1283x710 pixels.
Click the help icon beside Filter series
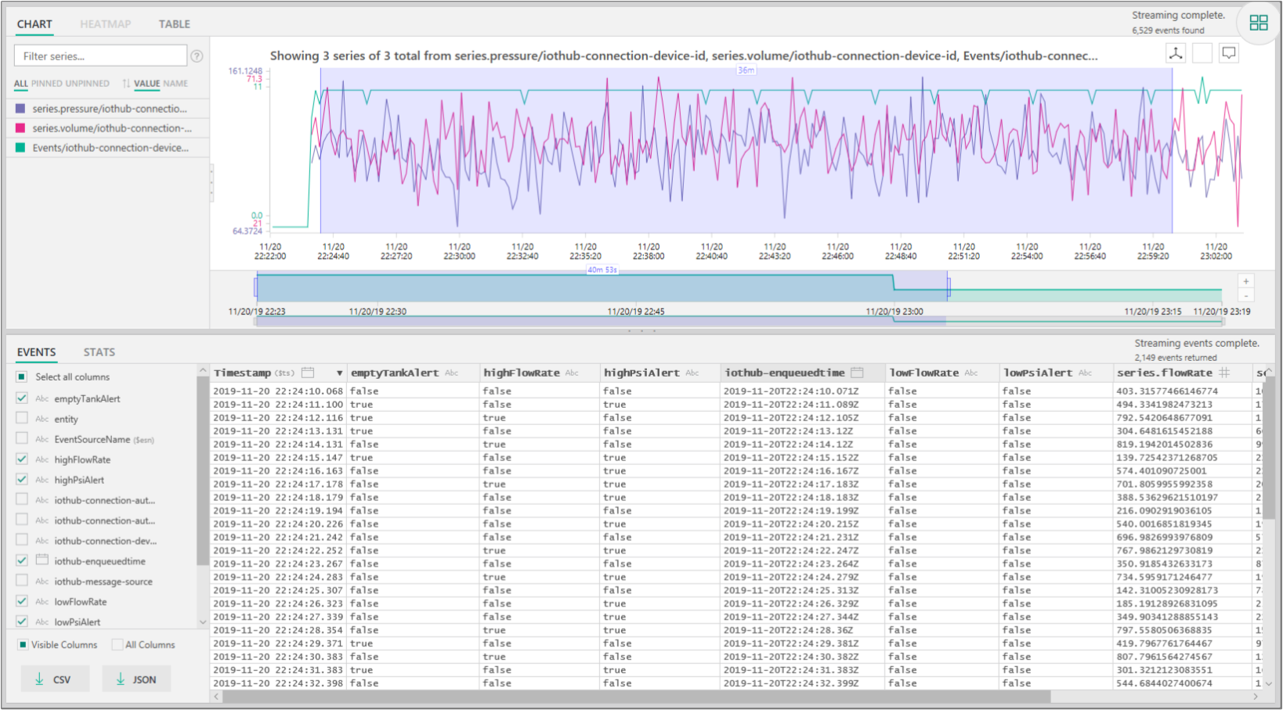(197, 56)
